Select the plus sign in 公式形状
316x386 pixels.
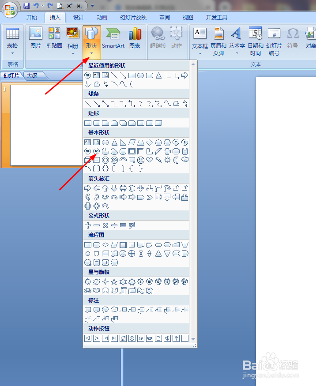click(x=88, y=225)
